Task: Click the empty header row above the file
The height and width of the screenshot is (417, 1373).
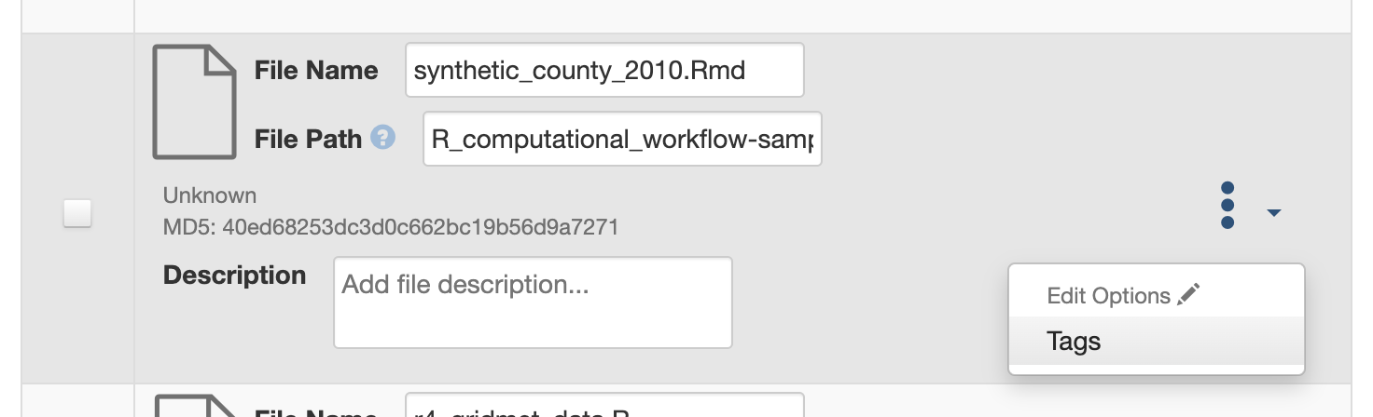Action: [x=742, y=15]
